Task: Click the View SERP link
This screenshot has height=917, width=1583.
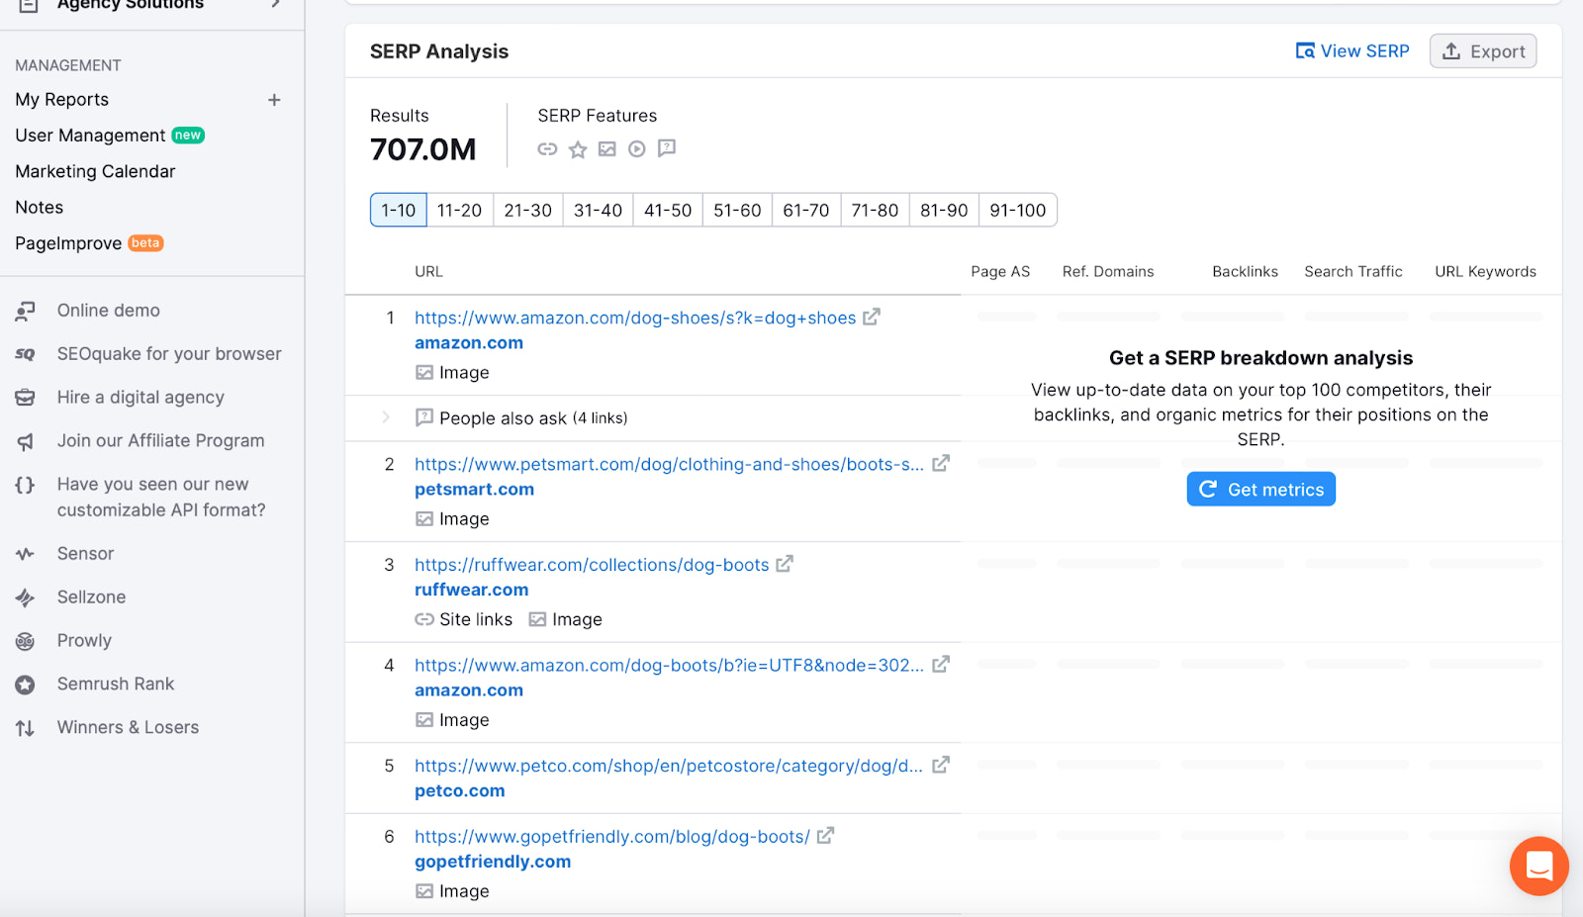Action: [1352, 51]
